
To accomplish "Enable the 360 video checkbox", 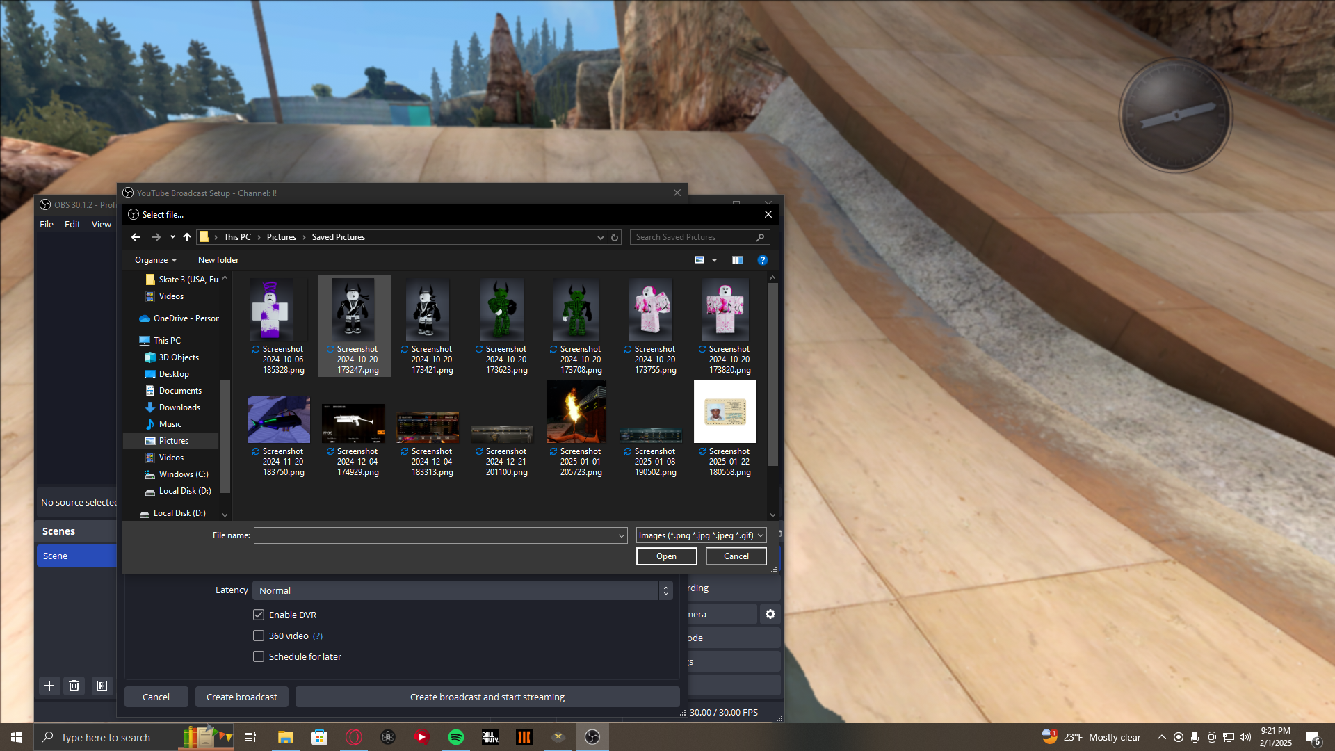I will (259, 636).
